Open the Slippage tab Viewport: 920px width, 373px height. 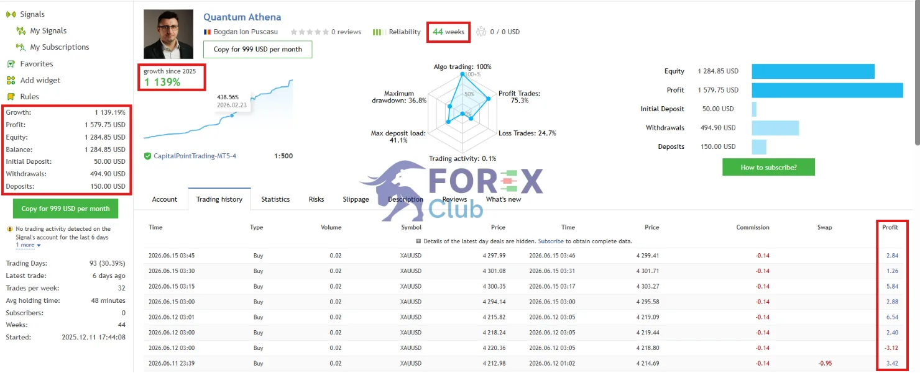click(x=356, y=199)
